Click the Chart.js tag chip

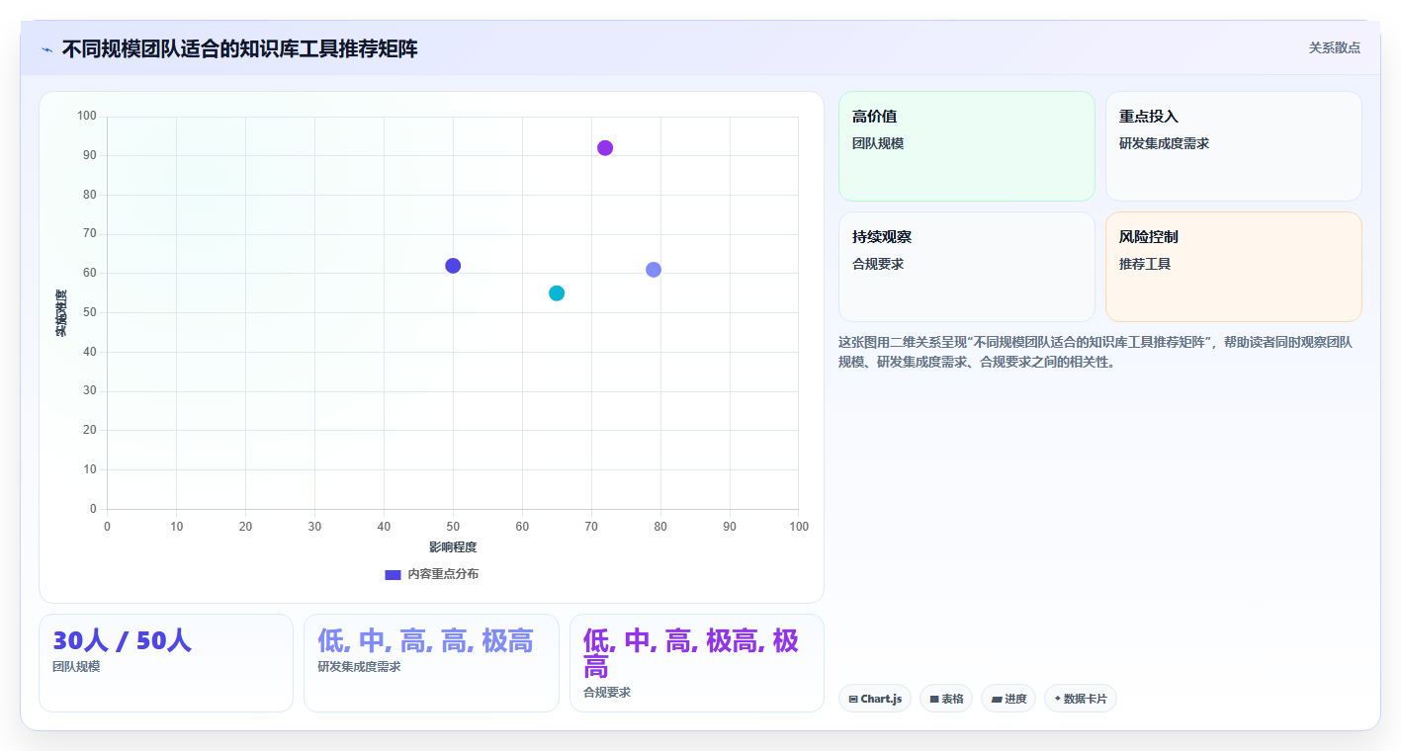pos(875,699)
